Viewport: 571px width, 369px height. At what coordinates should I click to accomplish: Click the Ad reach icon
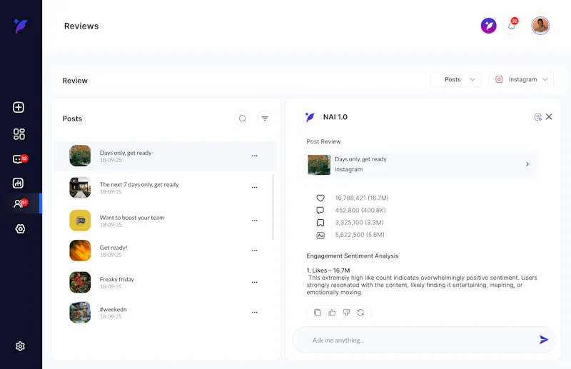[x=320, y=236]
